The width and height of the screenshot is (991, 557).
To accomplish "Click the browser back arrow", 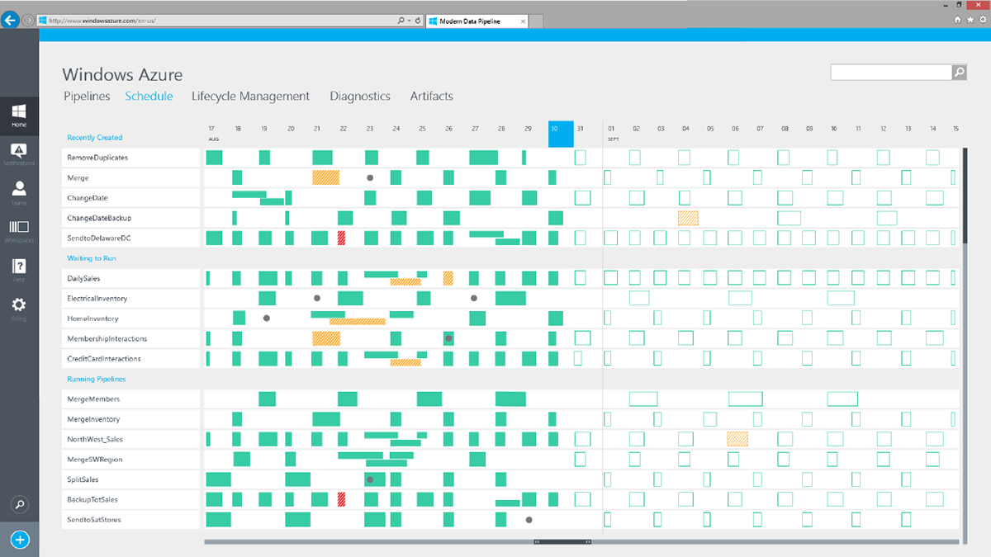I will (11, 19).
